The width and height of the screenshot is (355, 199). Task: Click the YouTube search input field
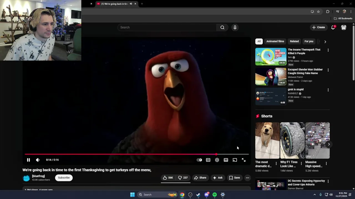point(167,27)
